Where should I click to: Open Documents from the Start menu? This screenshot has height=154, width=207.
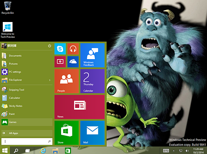click(27, 56)
